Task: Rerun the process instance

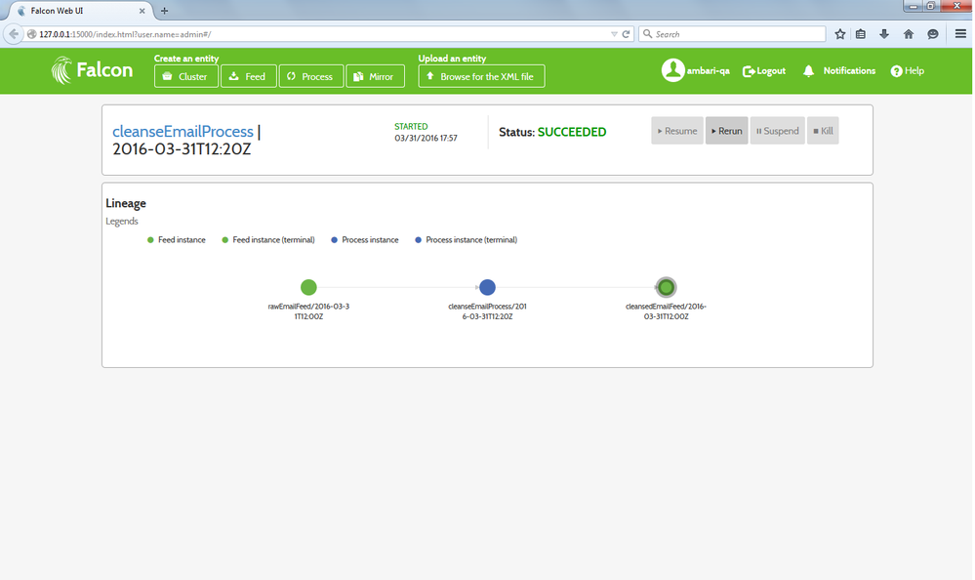Action: [726, 131]
